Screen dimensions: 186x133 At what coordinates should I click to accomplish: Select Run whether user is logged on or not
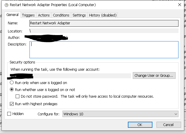[x=12, y=90]
